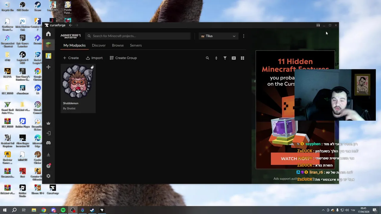381x214 pixels.
Task: Add a new game with plus icon
Action: pyautogui.click(x=48, y=67)
